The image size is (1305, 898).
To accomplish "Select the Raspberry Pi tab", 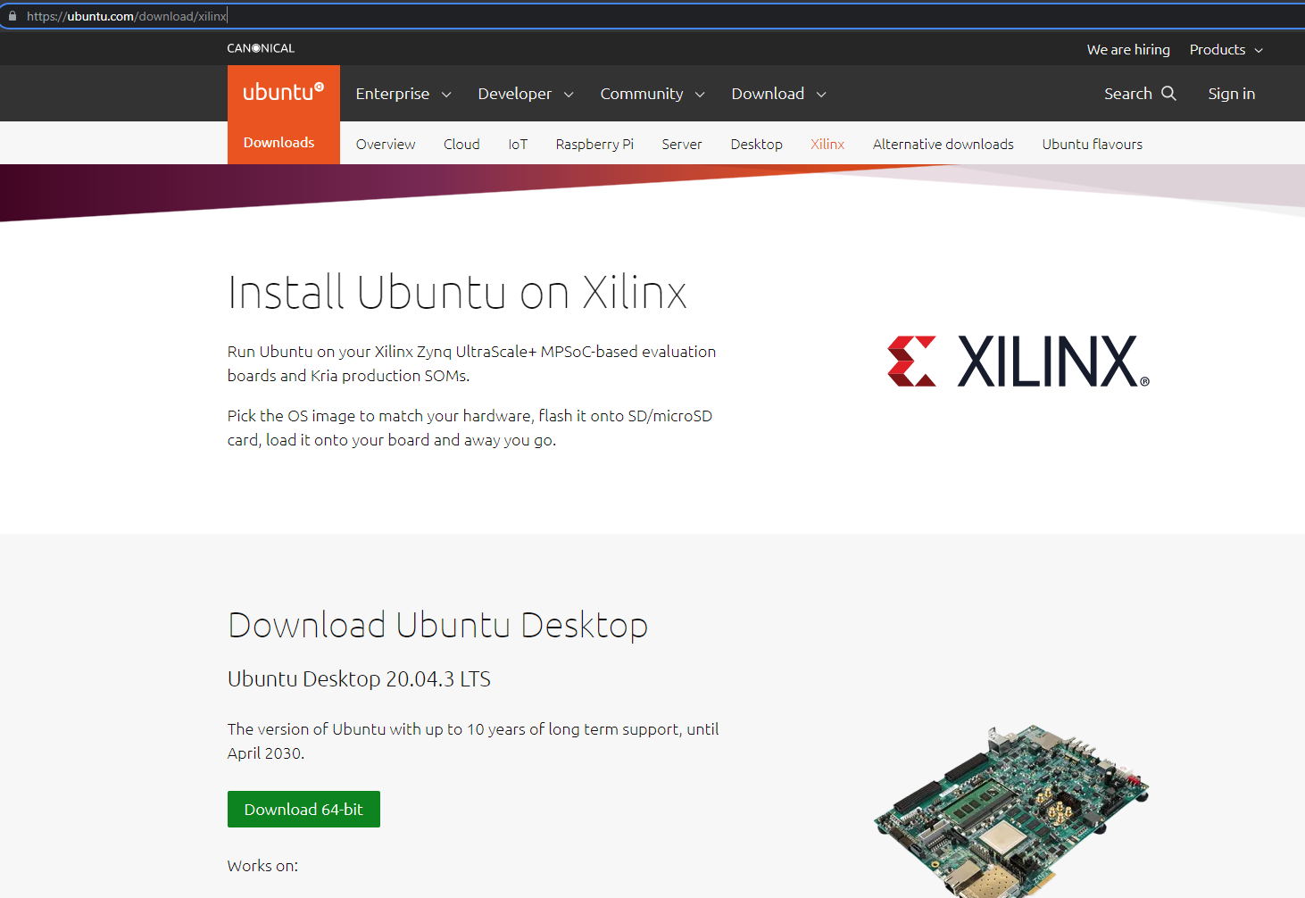I will [x=594, y=144].
